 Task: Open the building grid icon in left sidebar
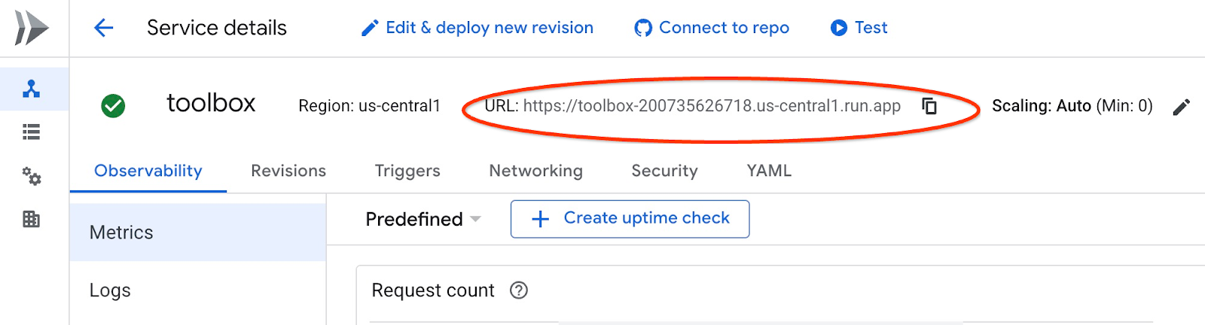tap(32, 220)
